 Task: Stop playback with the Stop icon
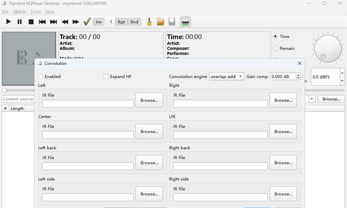pyautogui.click(x=31, y=22)
